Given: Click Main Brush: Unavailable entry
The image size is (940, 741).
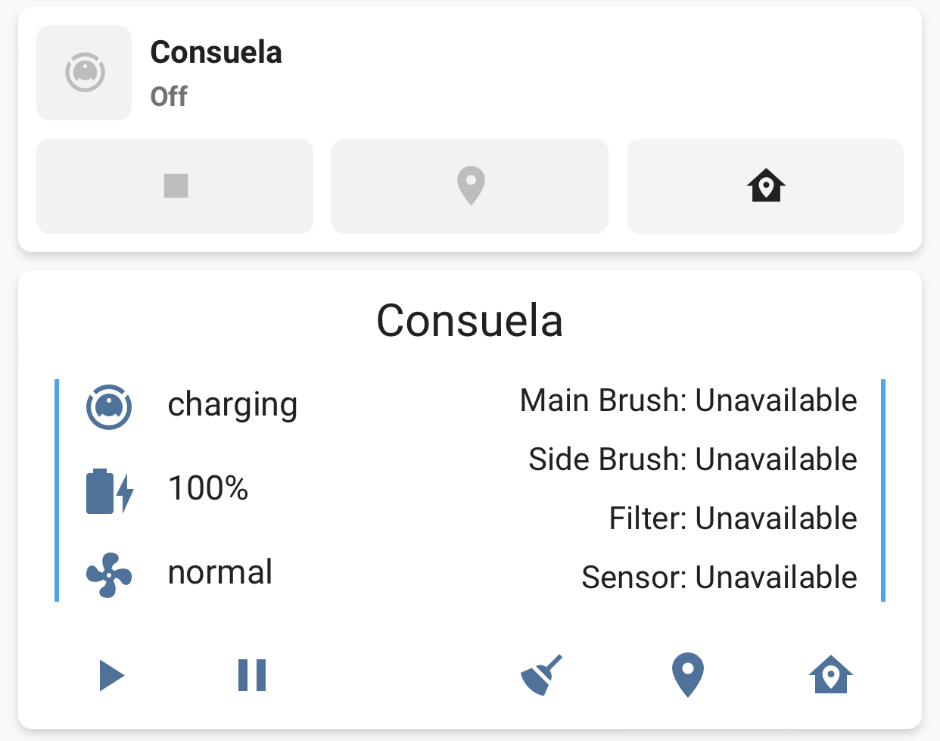Looking at the screenshot, I should 687,400.
